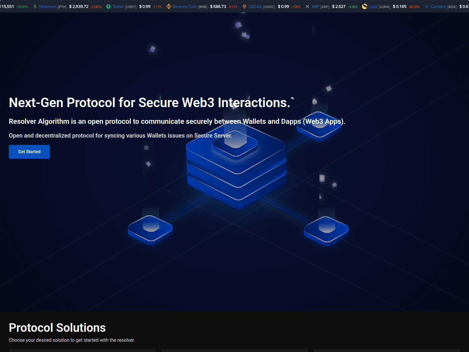
Task: Click the Ethereum coin icon in ticker
Action: [35, 6]
